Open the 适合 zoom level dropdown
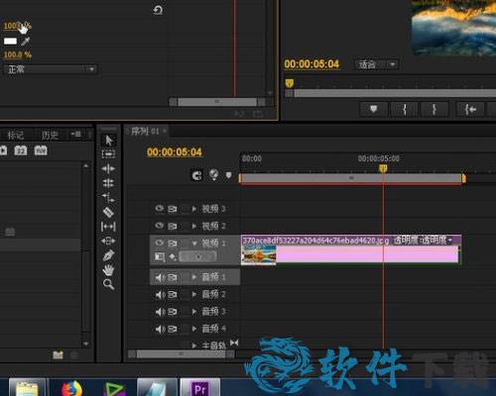Image resolution: width=496 pixels, height=396 pixels. pos(377,64)
